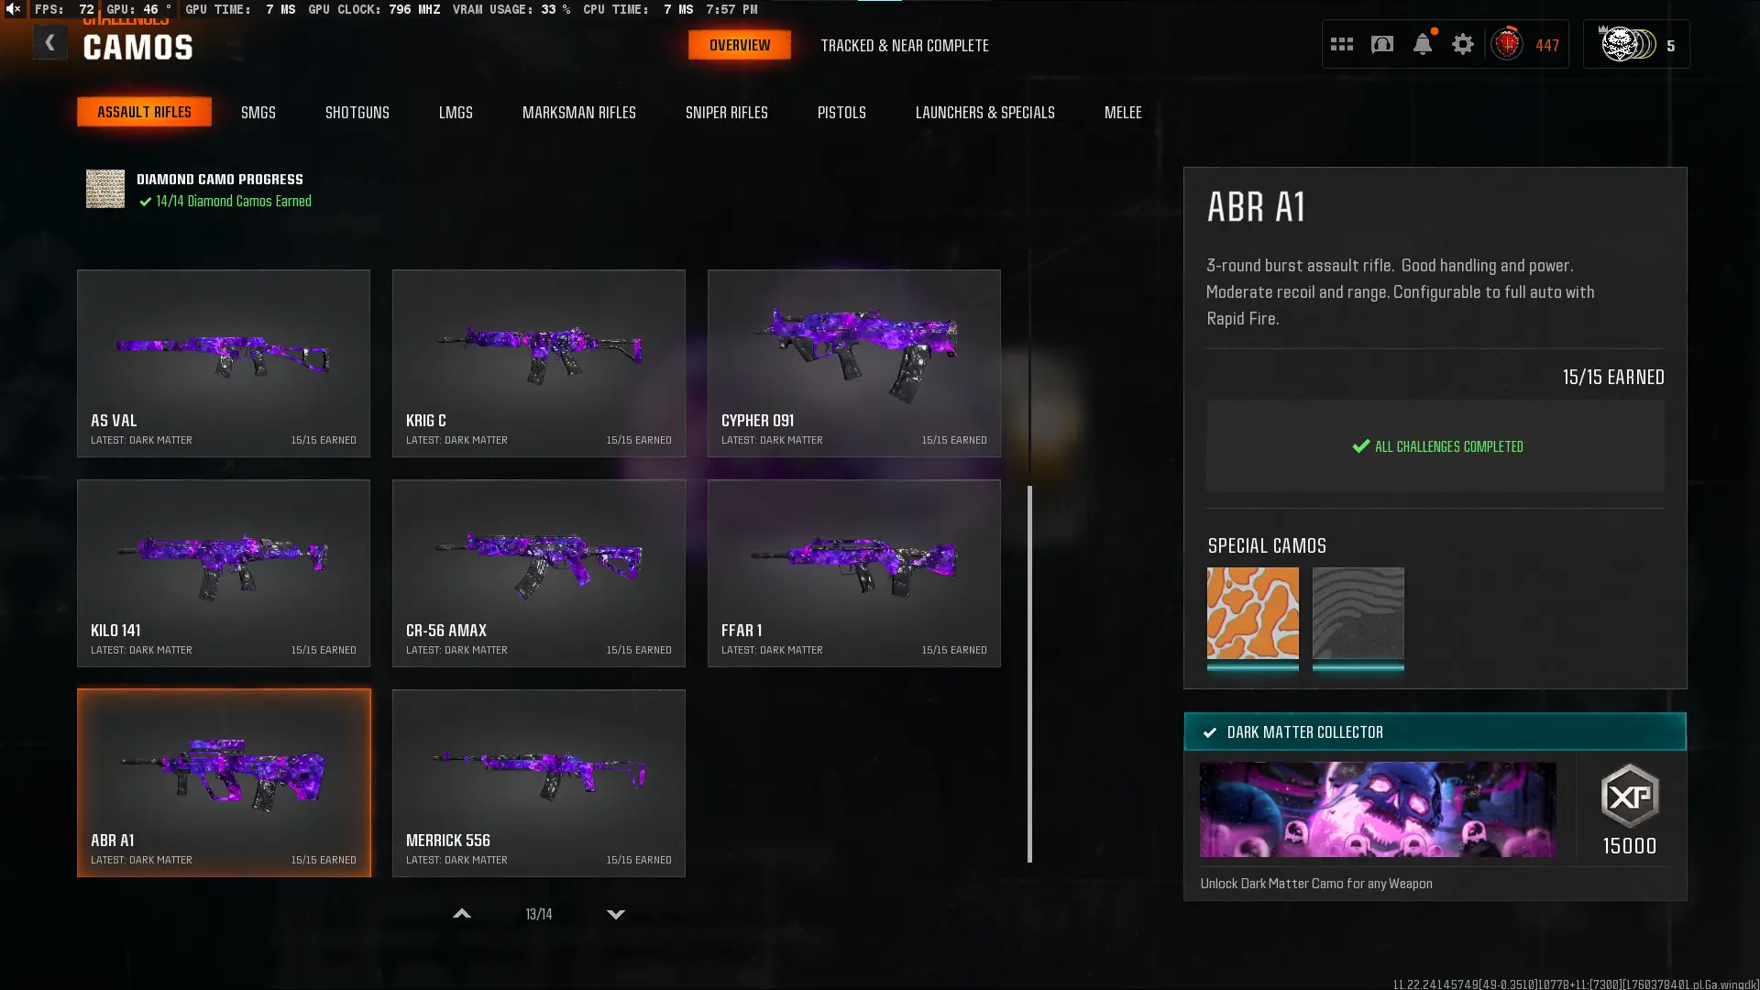Image resolution: width=1760 pixels, height=990 pixels.
Task: Open the settings gear icon
Action: [x=1463, y=44]
